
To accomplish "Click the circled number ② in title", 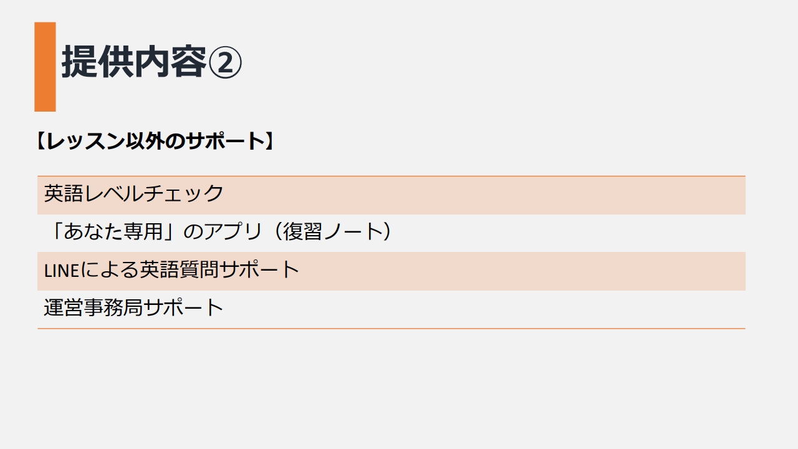I will [x=224, y=62].
